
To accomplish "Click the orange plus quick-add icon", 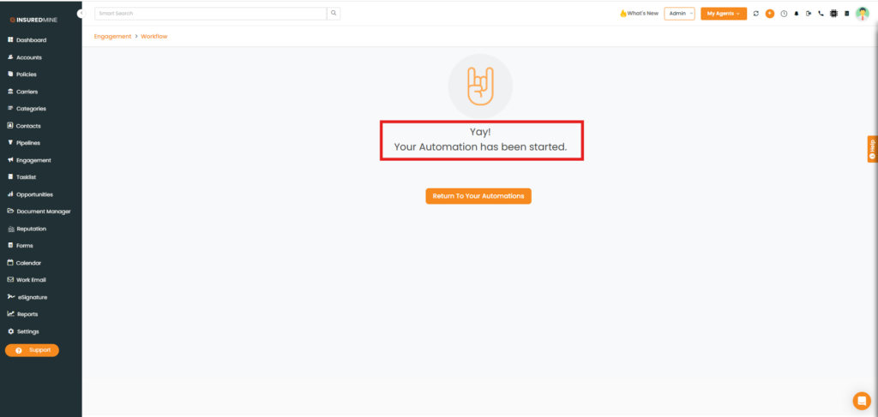I will point(769,14).
